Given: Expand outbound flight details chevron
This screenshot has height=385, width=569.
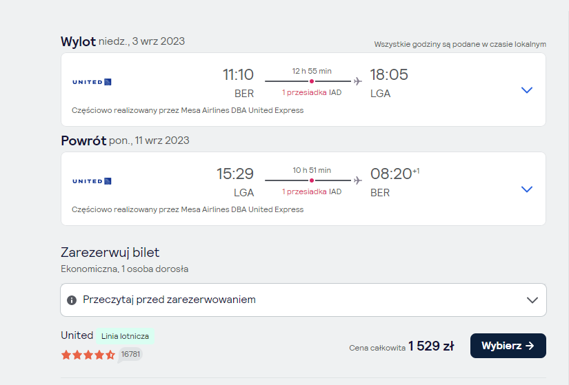Looking at the screenshot, I should point(526,90).
